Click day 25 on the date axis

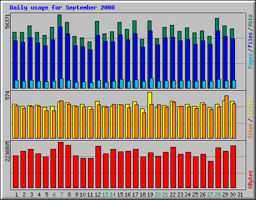coord(195,194)
